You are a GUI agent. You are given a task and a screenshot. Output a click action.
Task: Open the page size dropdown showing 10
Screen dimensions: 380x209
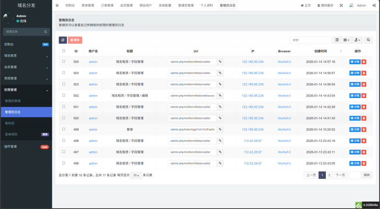[136, 175]
